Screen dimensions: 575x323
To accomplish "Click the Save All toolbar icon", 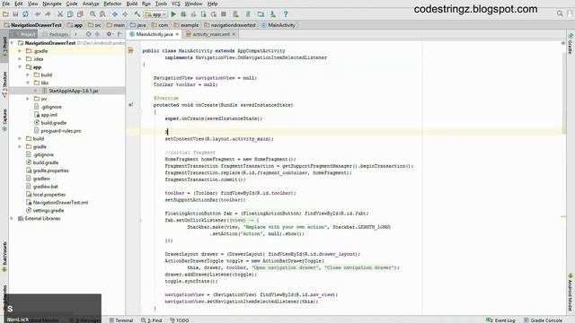I will [15, 14].
